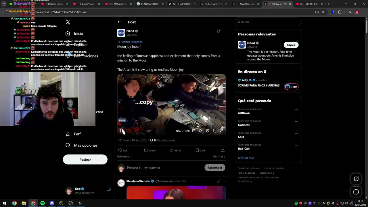Click the Buscar search field
The width and height of the screenshot is (368, 207).
268,22
